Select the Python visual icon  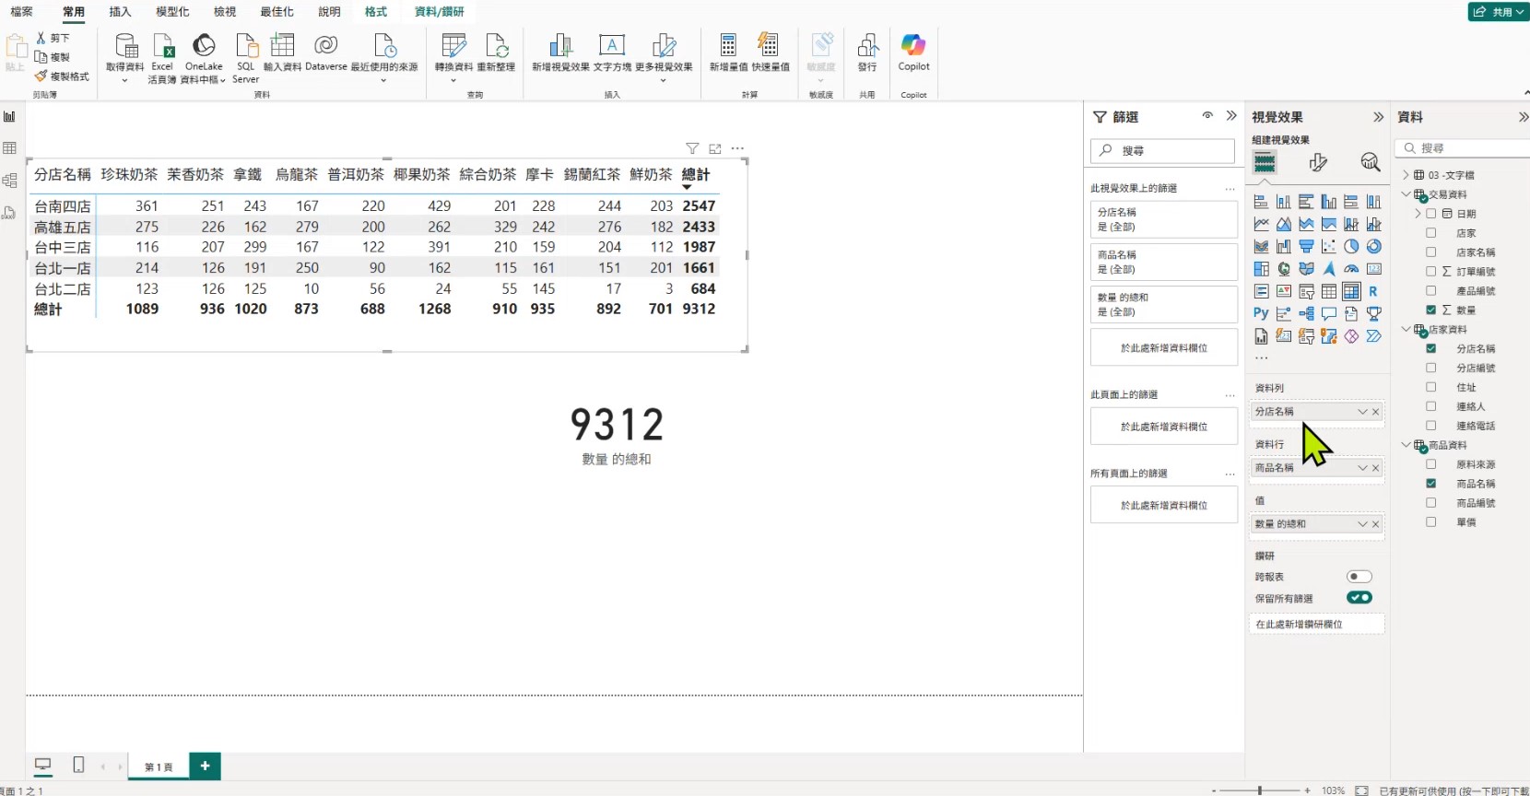1261,313
